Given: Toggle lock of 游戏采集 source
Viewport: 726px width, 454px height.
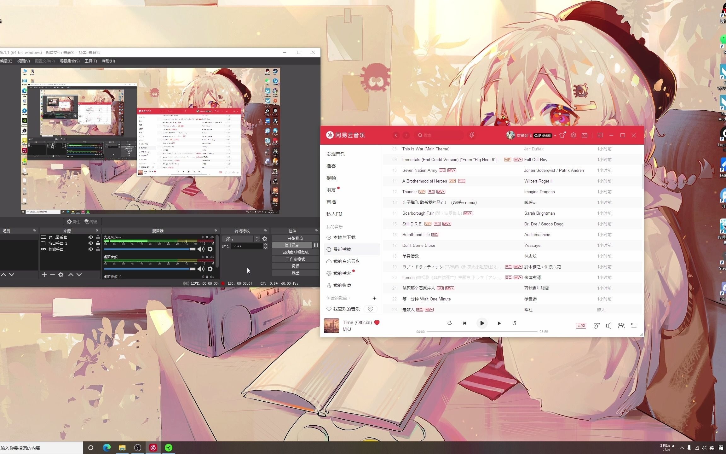Looking at the screenshot, I should tap(98, 249).
